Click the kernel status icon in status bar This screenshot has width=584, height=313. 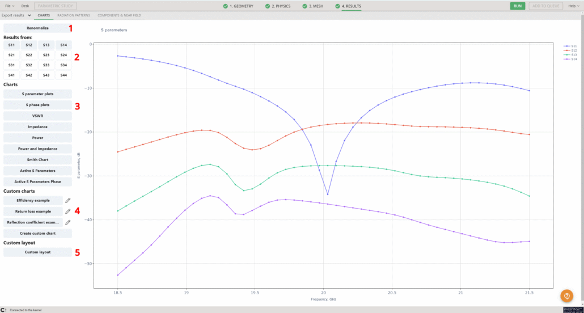[4, 310]
